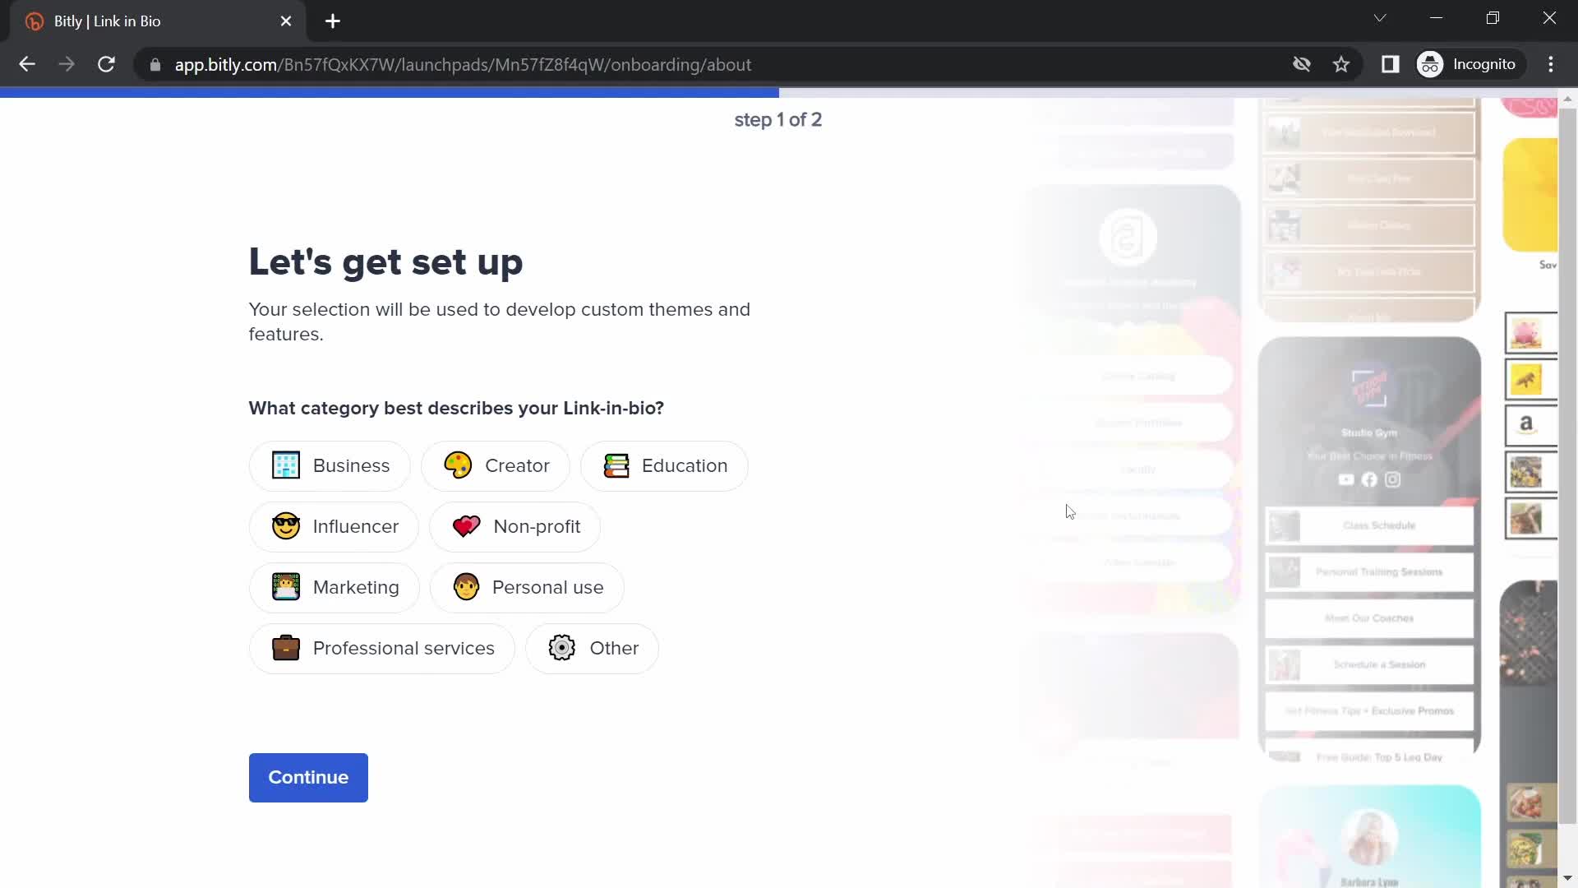Select the Non-profit category icon
Image resolution: width=1578 pixels, height=888 pixels.
[x=466, y=526]
